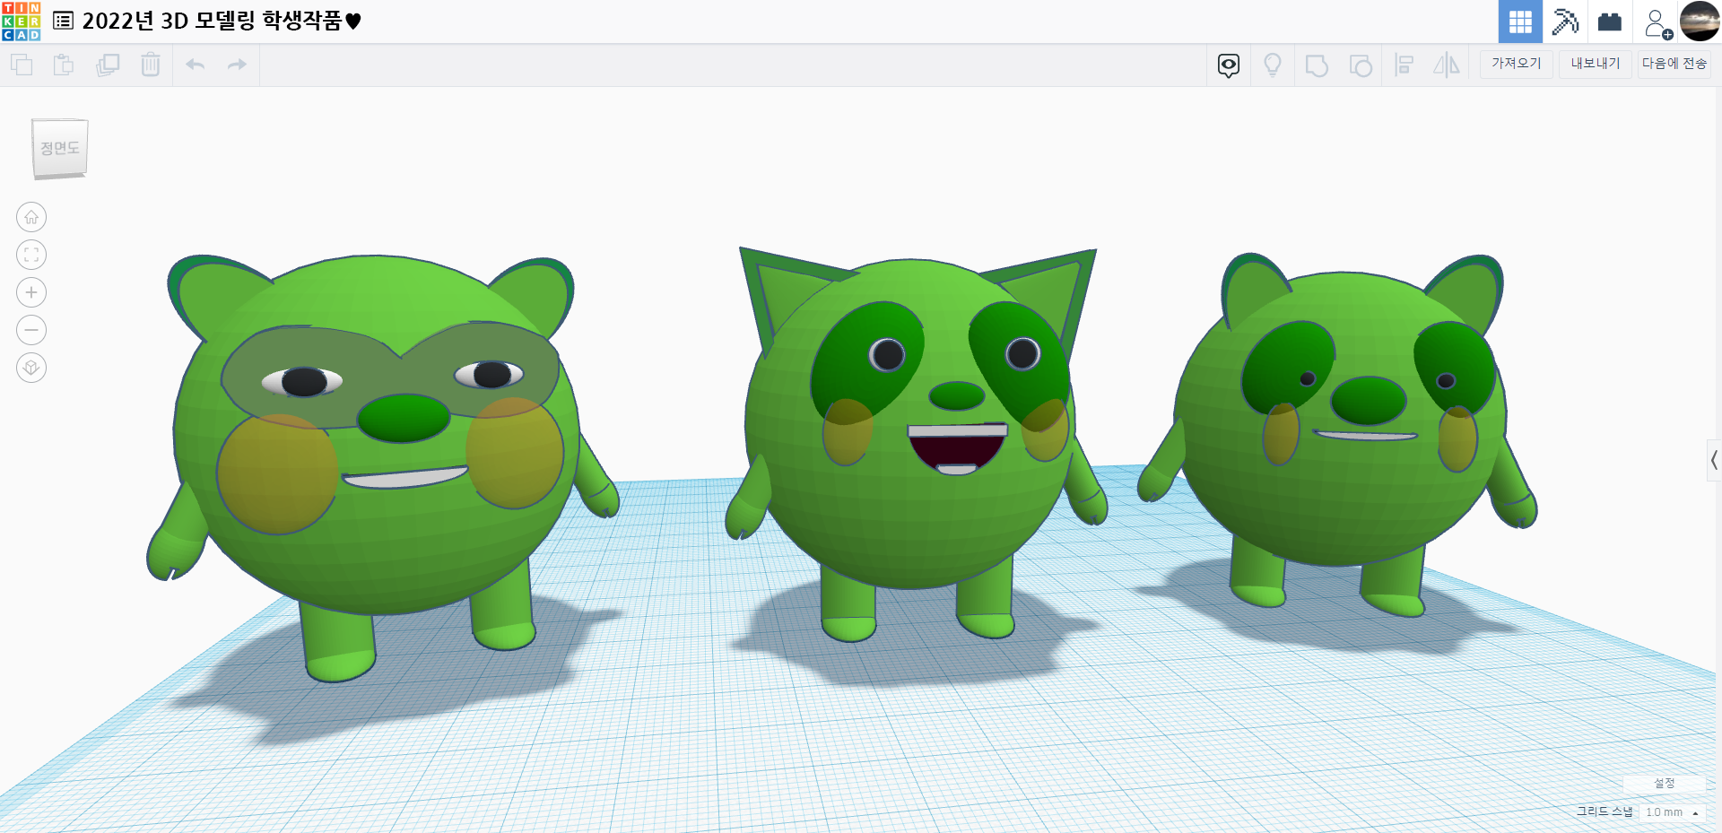This screenshot has height=833, width=1722.
Task: Click the 내보내기 export button
Action: pos(1596,64)
